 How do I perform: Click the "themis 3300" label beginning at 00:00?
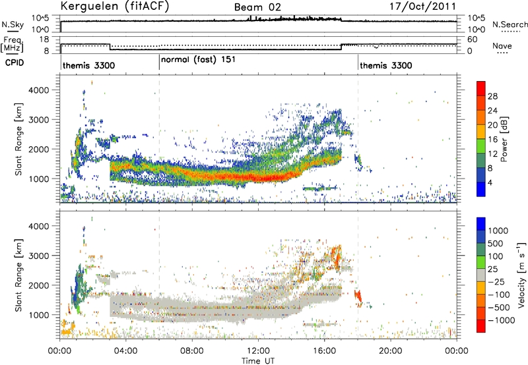(88, 65)
